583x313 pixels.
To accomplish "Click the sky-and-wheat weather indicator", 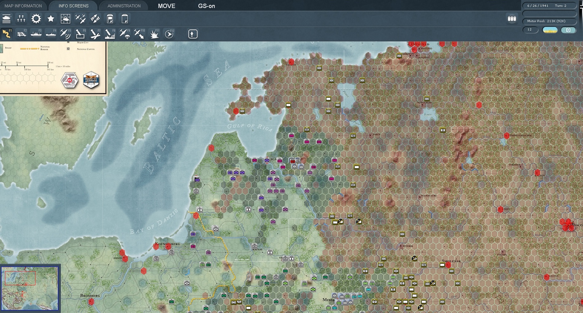I will (x=550, y=30).
